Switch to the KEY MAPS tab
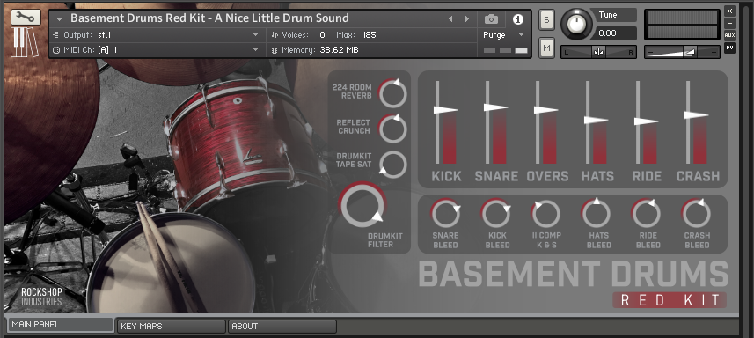Screen dimensions: 754x338 (x=172, y=326)
